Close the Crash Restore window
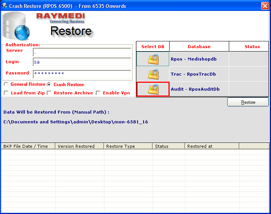Screen dimensions: 271x214 click(x=265, y=6)
